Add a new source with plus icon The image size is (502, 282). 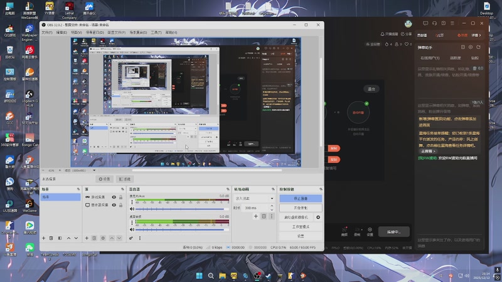tap(87, 238)
